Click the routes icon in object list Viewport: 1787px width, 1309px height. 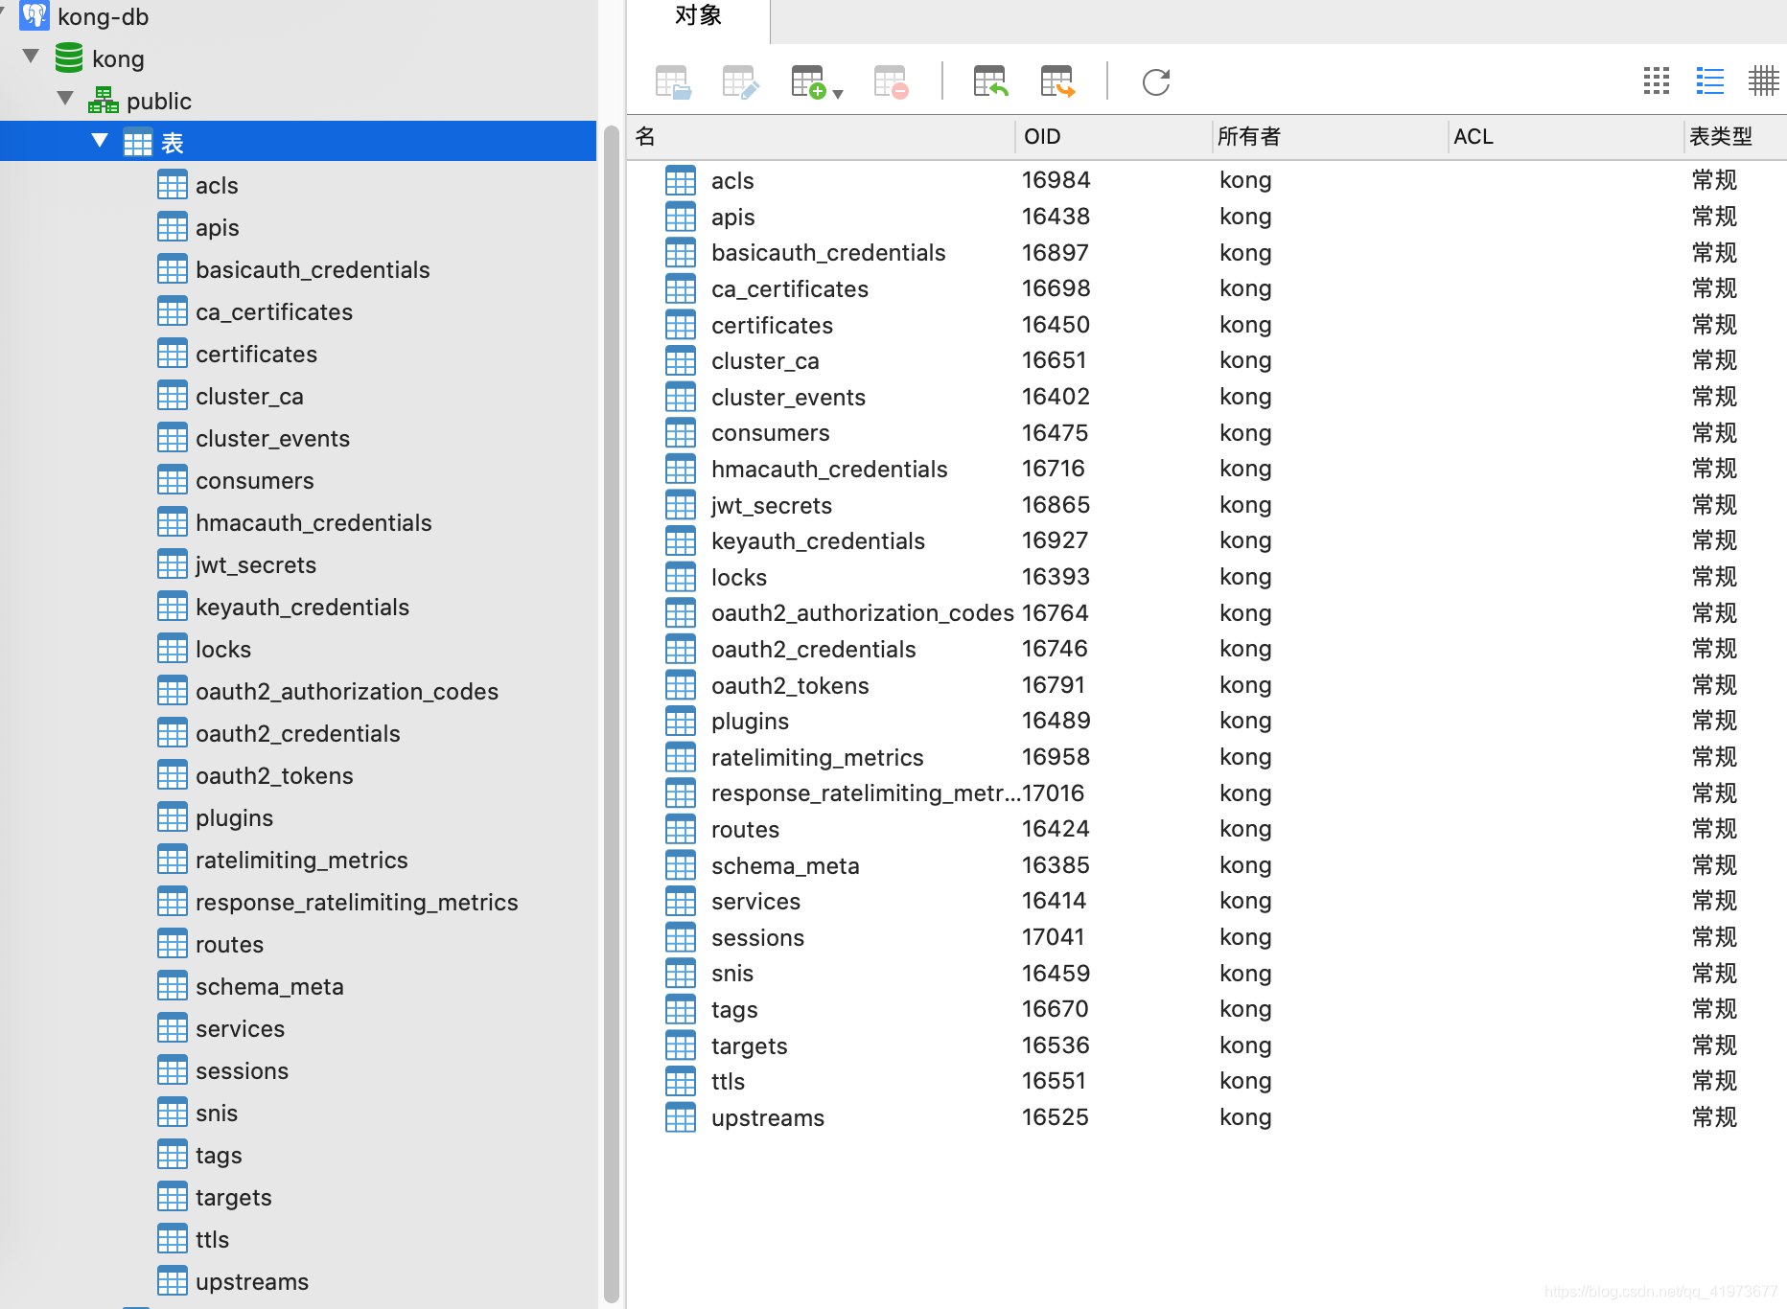point(681,830)
